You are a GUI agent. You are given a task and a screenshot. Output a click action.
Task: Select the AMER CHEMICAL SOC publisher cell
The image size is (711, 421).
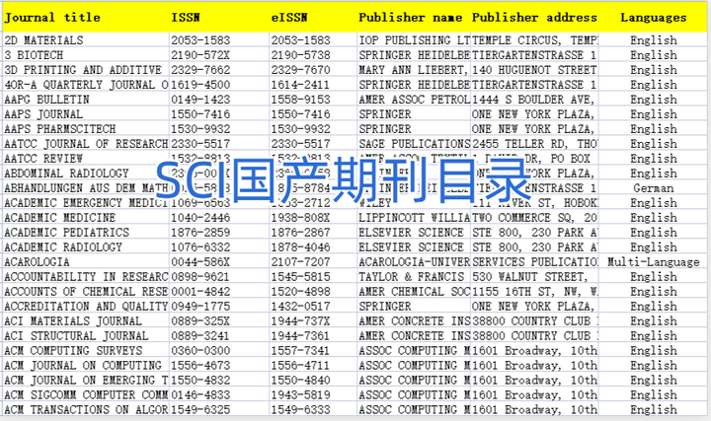[414, 292]
